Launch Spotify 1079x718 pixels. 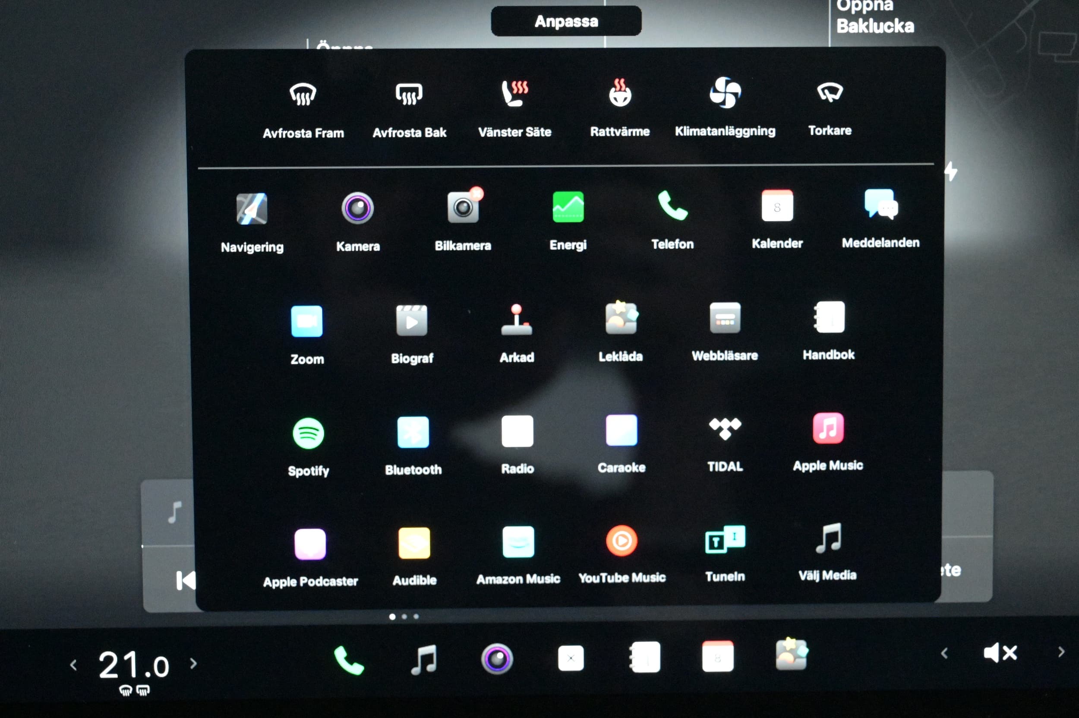point(308,433)
